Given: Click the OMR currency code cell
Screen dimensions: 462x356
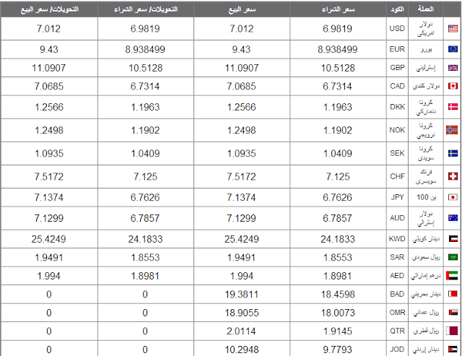Looking at the screenshot, I should click(x=396, y=312).
